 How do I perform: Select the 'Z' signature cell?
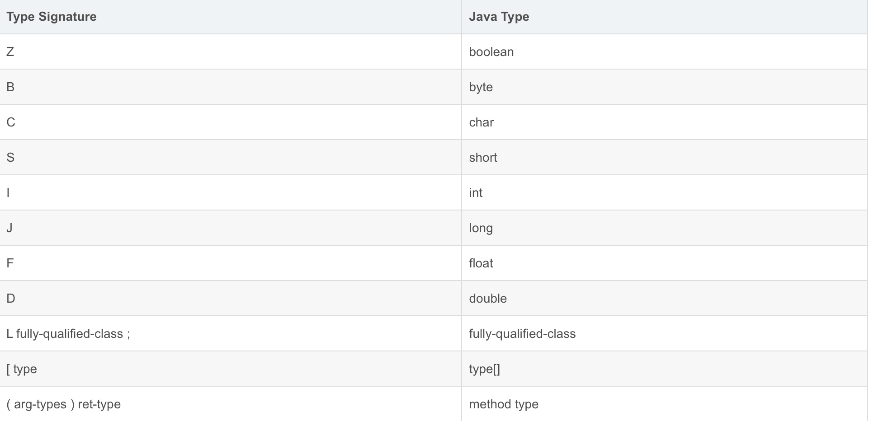click(231, 52)
